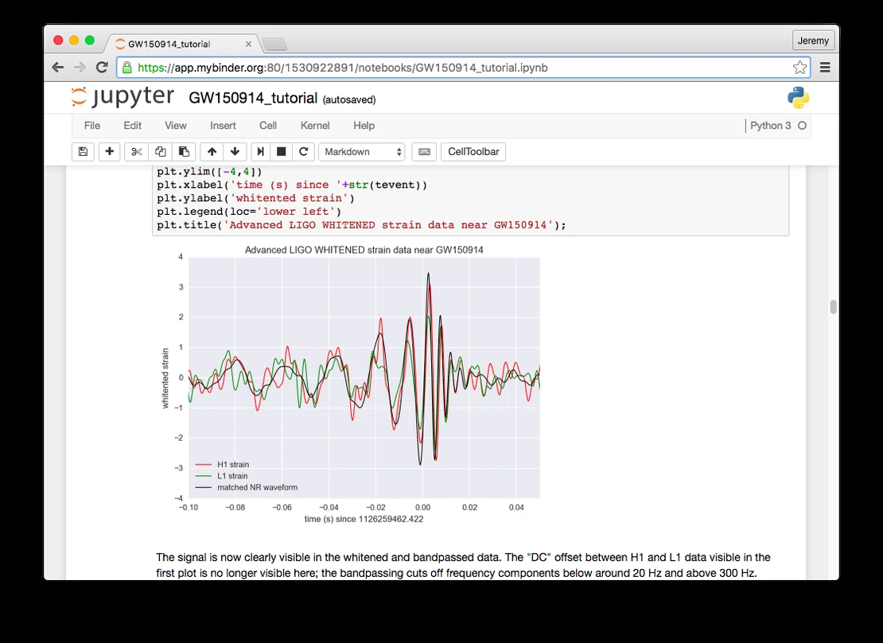Click the plt.xlabel code line
The height and width of the screenshot is (643, 883).
pyautogui.click(x=292, y=185)
